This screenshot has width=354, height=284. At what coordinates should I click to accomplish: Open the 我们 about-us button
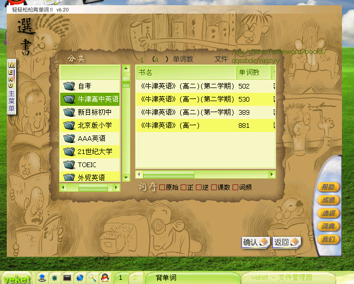328,239
